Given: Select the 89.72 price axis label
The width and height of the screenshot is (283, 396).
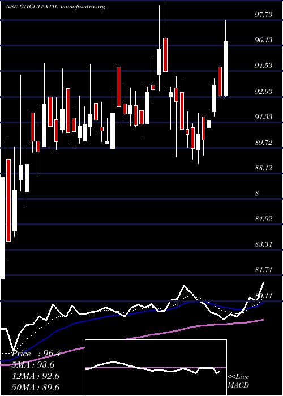Looking at the screenshot, I should 264,142.
